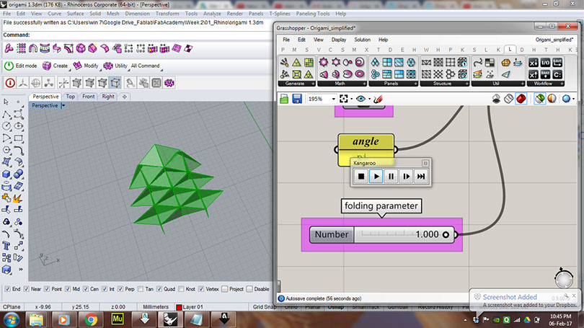Switch to the Top viewport tab

(x=71, y=97)
